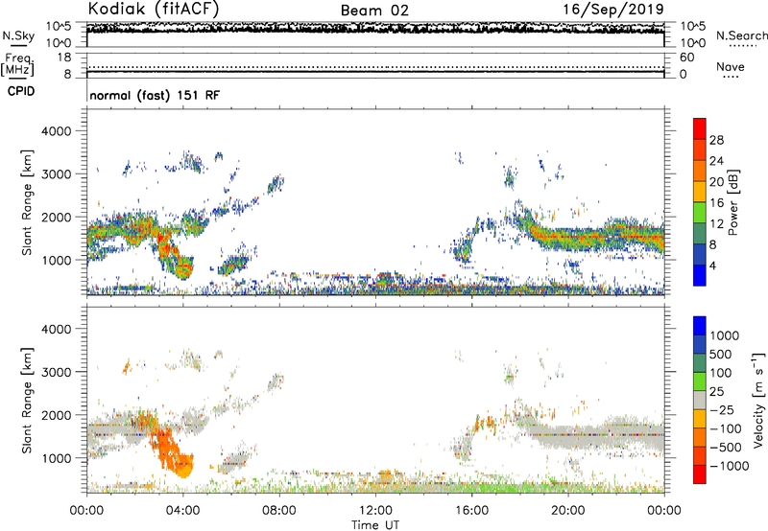Viewport: 768px width, 531px height.
Task: Click the "Kodiak (fitACF)" plot title
Action: [154, 9]
